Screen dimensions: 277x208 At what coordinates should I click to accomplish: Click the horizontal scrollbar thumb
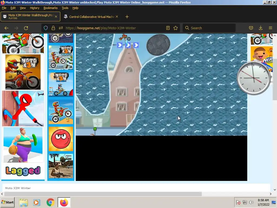click(x=103, y=194)
